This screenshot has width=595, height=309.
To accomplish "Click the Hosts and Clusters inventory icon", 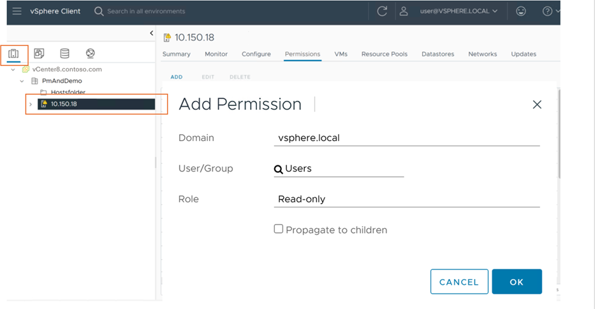I will [x=13, y=54].
